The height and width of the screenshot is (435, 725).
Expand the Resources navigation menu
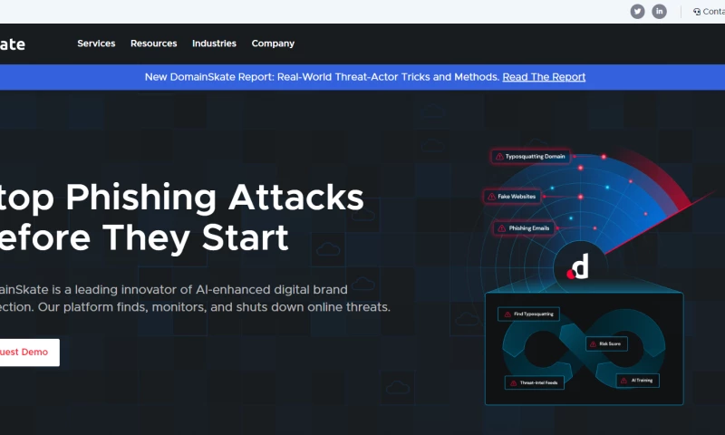pos(153,43)
